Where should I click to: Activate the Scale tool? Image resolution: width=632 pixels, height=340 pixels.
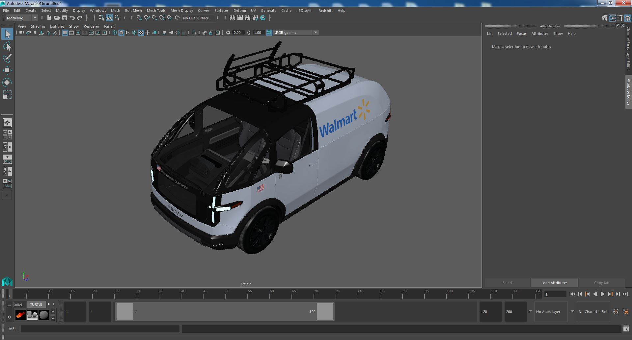7,95
